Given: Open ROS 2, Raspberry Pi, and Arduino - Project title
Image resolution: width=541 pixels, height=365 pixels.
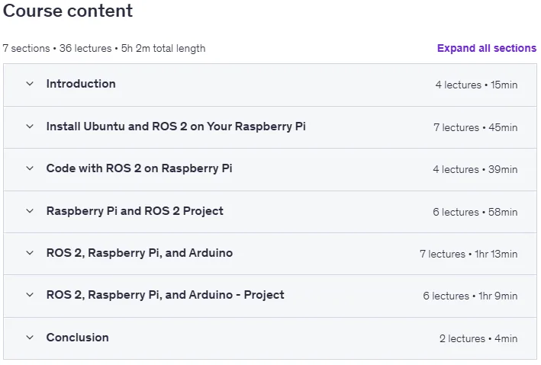Looking at the screenshot, I should (x=166, y=295).
